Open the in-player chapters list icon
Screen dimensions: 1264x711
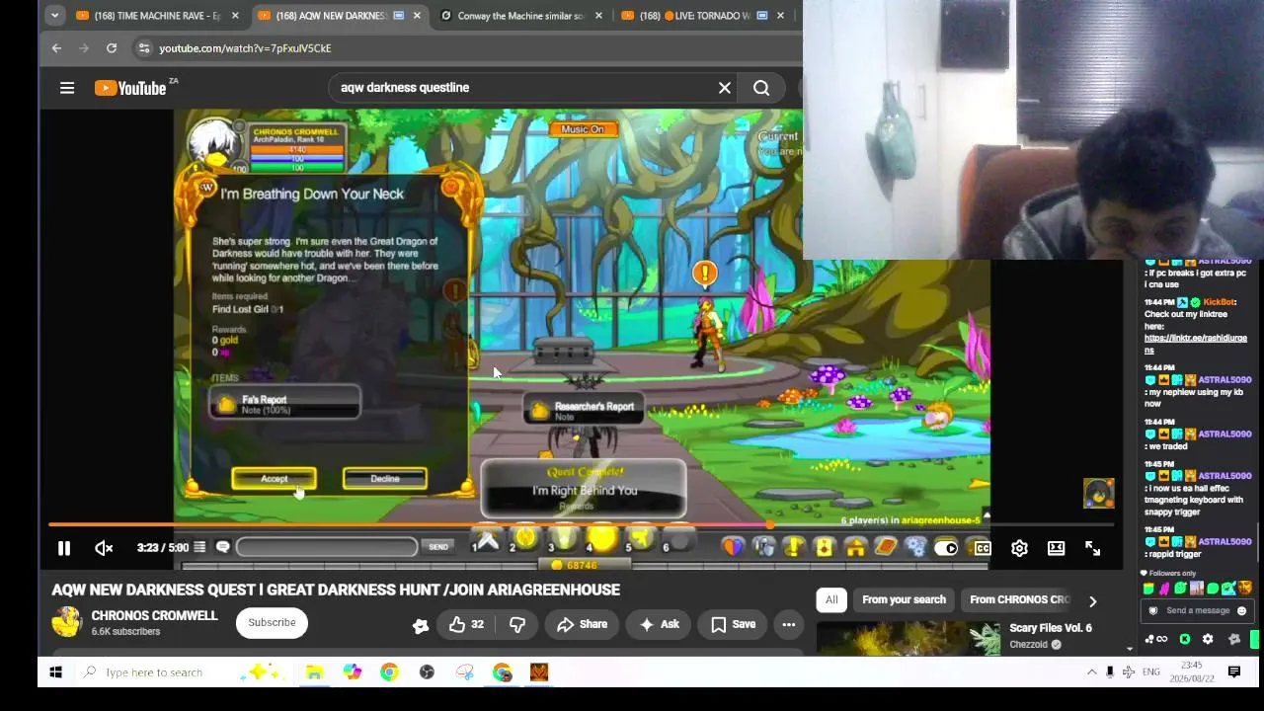pos(199,547)
